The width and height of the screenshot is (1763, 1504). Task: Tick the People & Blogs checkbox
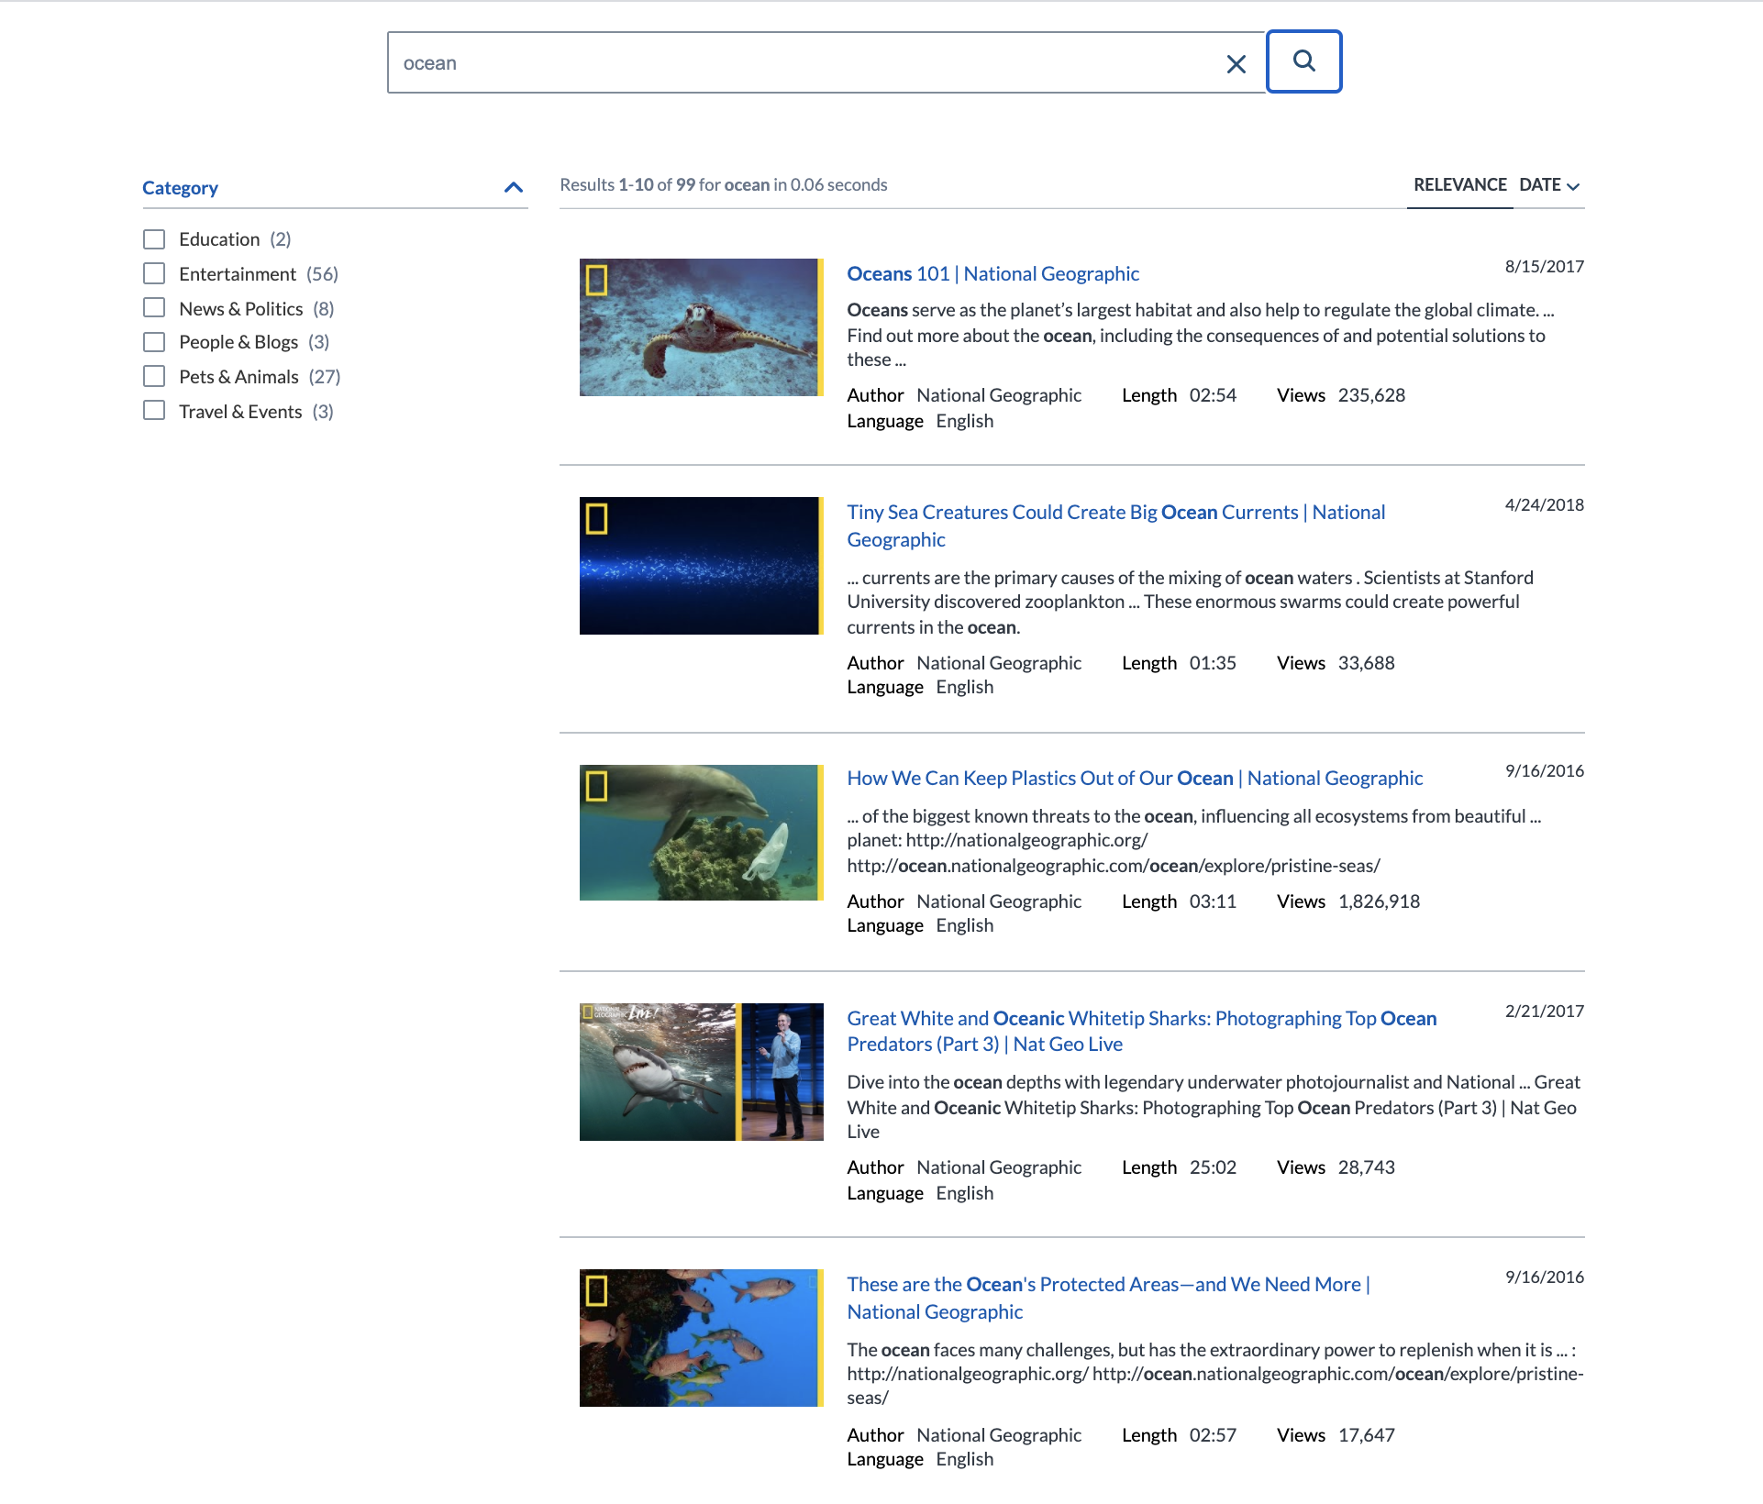[154, 342]
